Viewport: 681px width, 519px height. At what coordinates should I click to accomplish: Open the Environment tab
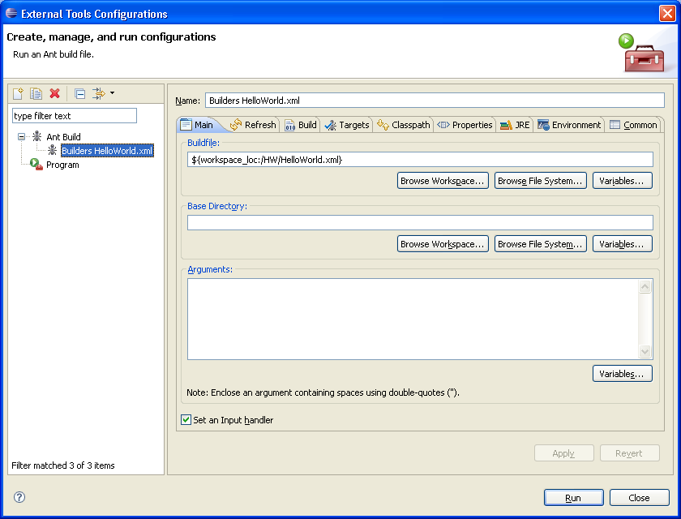point(569,125)
